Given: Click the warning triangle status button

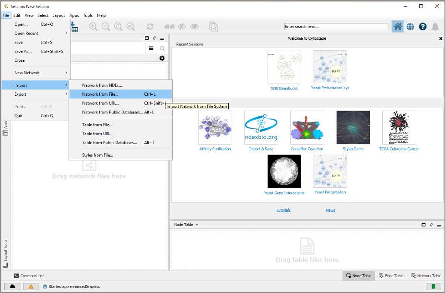Looking at the screenshot, I should click(31, 286).
